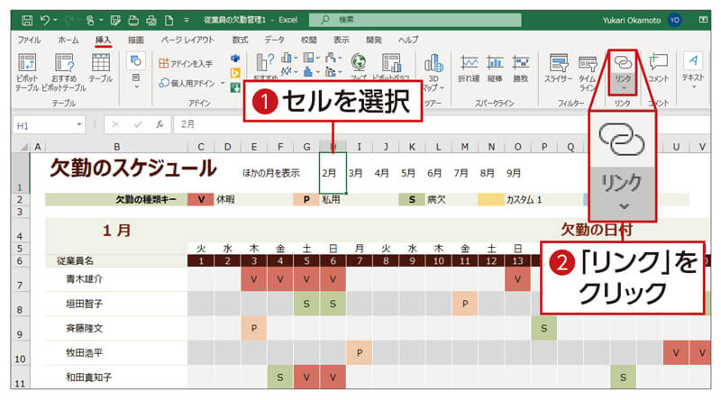Open 3D Map (3Dマップ)
This screenshot has width=721, height=400.
[434, 72]
